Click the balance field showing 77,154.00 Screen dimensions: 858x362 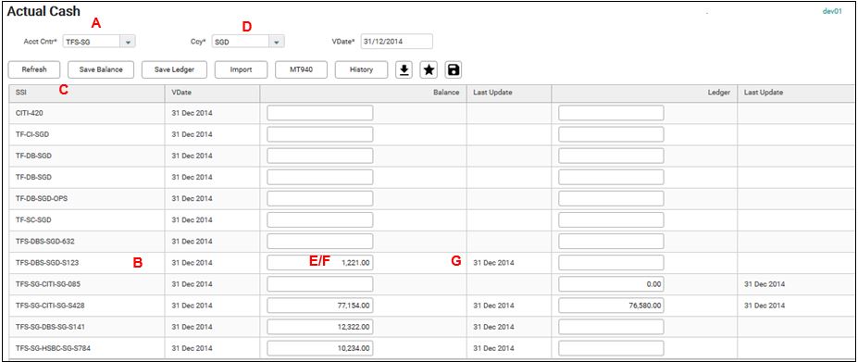[320, 305]
